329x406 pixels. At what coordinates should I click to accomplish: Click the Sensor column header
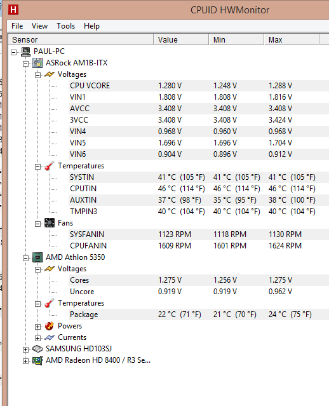[x=81, y=39]
